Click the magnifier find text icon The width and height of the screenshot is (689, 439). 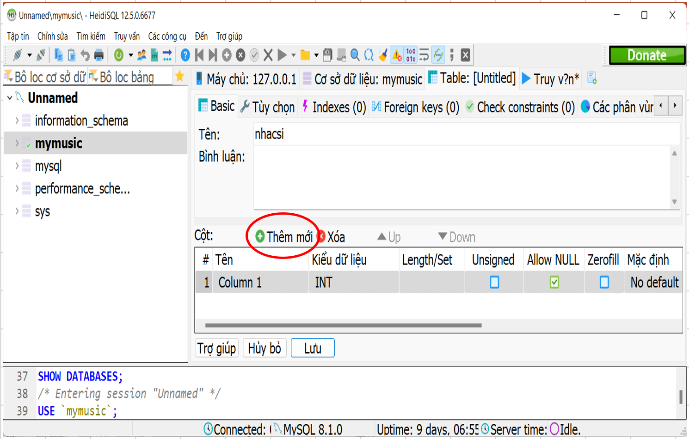[355, 55]
